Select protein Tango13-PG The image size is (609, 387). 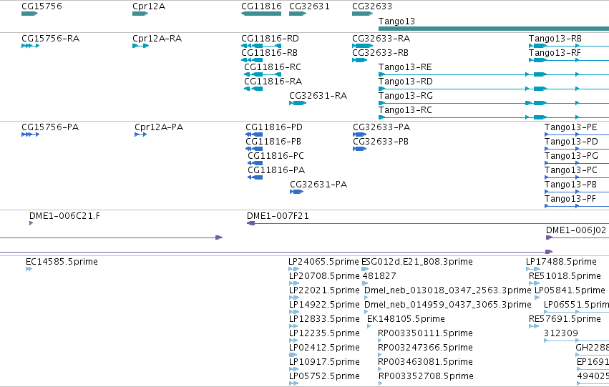571,156
